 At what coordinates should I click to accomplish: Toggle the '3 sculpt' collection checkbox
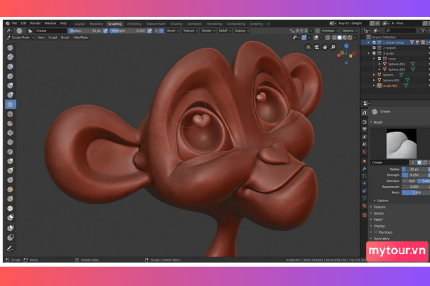pos(379,53)
